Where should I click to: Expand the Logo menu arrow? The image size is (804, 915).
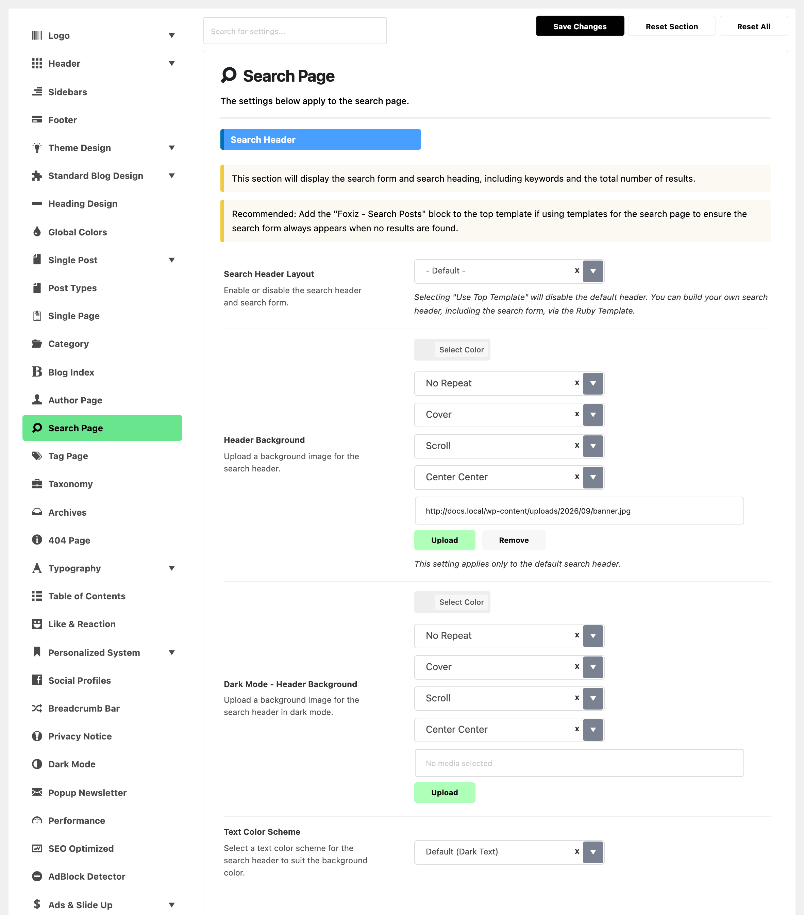[171, 35]
